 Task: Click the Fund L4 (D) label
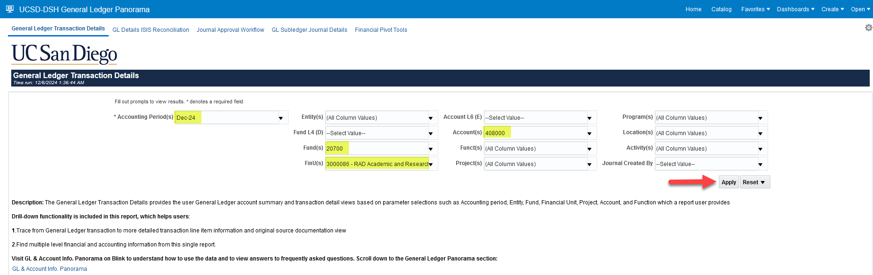click(x=308, y=132)
